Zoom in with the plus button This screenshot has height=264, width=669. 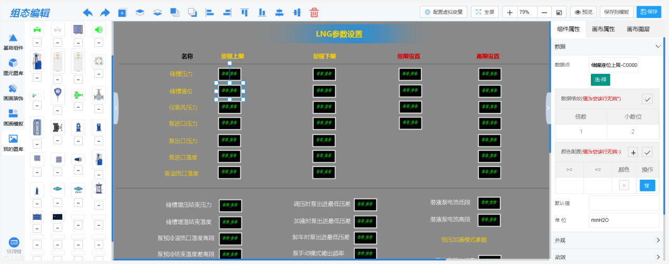pyautogui.click(x=510, y=12)
